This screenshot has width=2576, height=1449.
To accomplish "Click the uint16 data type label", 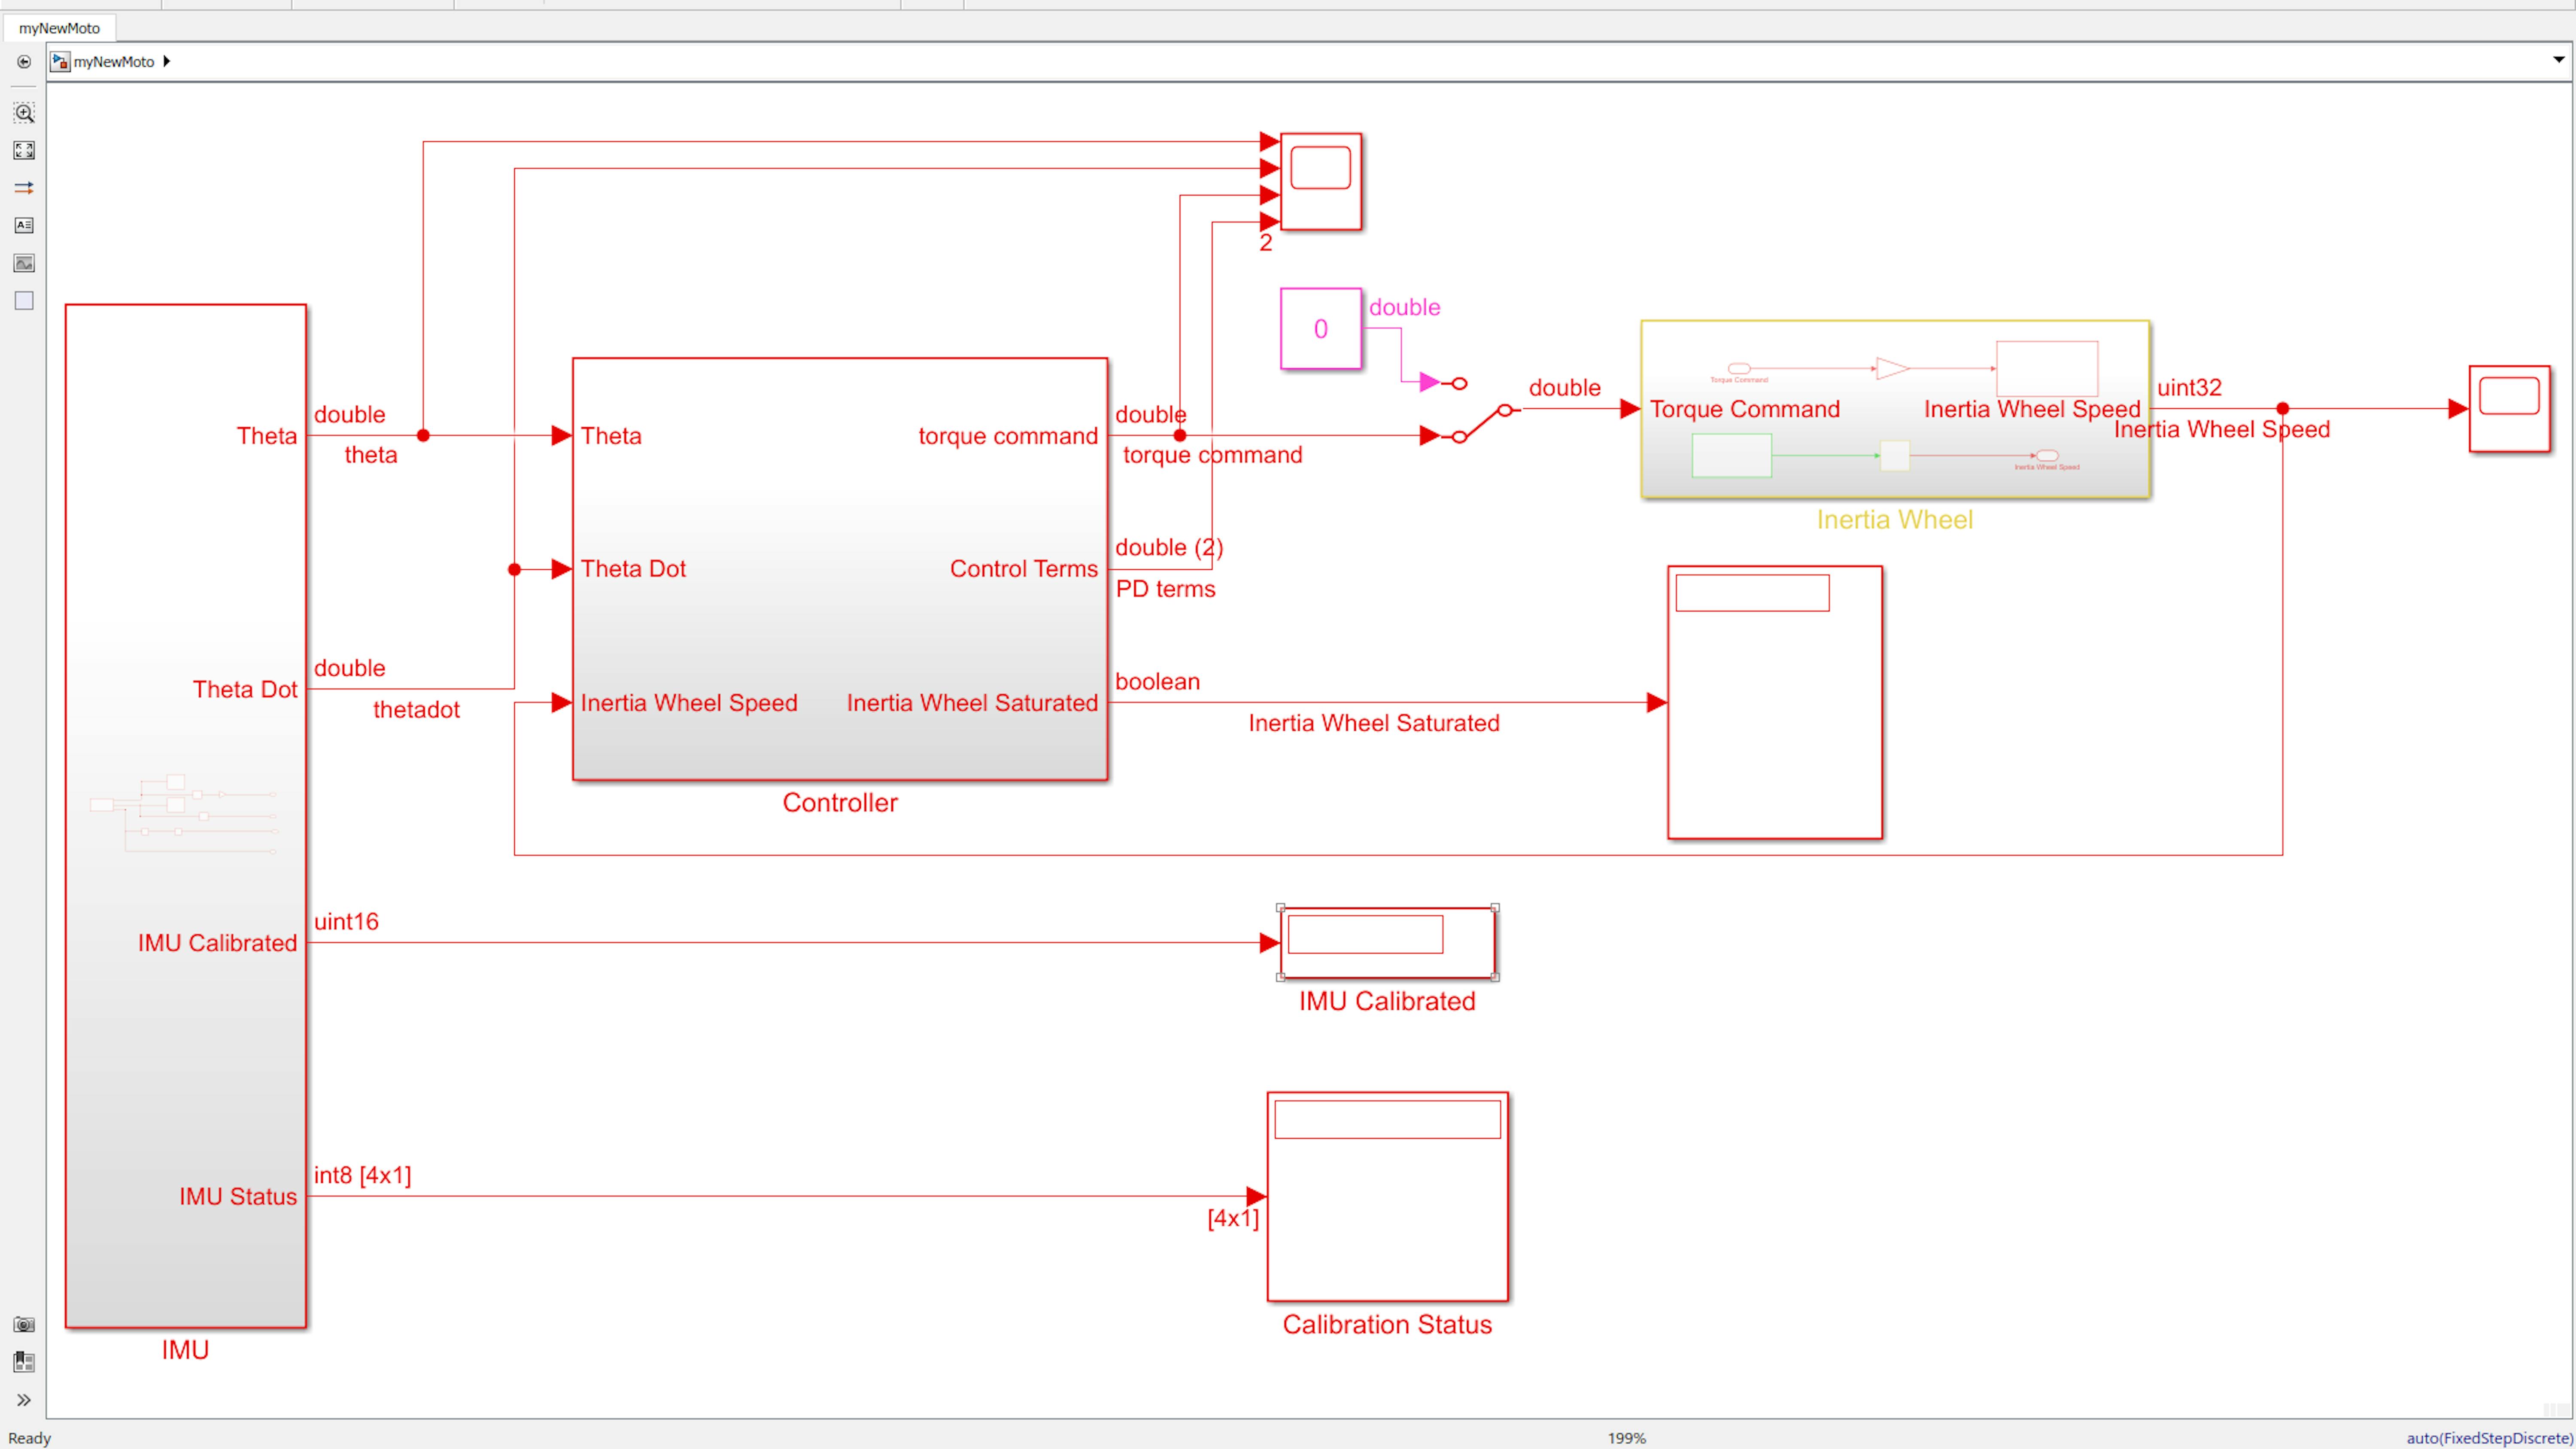I will (x=346, y=922).
